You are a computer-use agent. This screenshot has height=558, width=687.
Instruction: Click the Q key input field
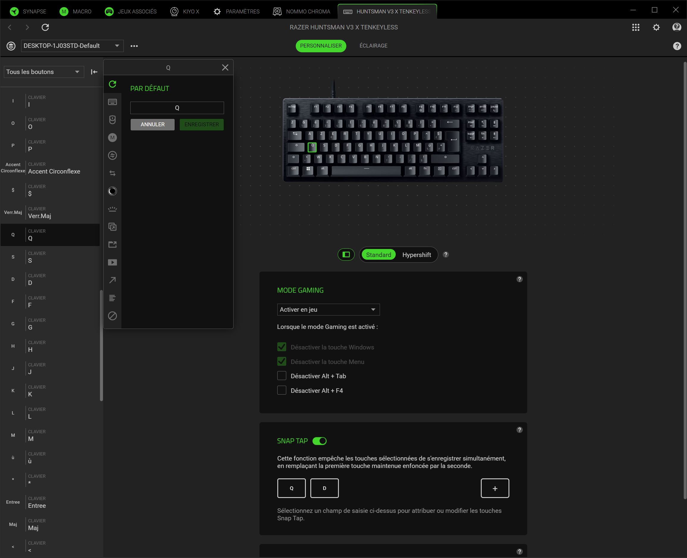click(177, 108)
